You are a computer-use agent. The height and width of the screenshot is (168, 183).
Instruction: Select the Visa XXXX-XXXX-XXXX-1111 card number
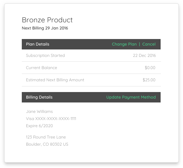click(x=51, y=119)
